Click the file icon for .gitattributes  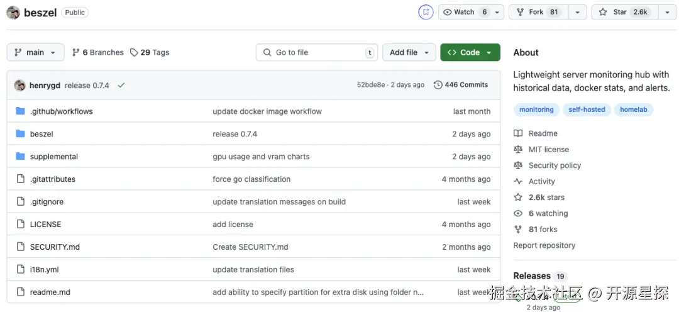20,179
